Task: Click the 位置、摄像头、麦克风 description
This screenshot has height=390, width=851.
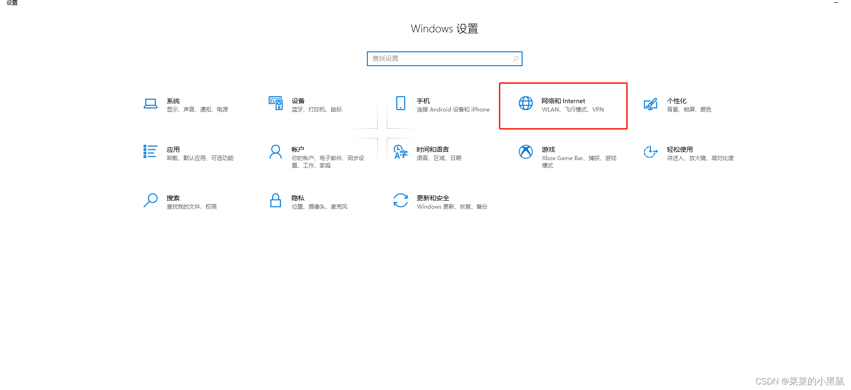Action: (x=320, y=207)
